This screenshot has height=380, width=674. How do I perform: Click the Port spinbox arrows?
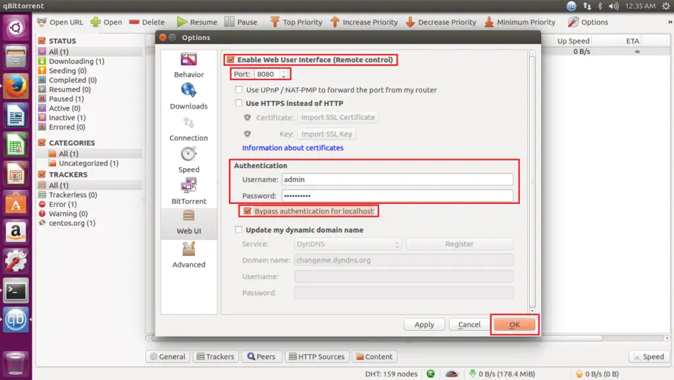[x=284, y=74]
